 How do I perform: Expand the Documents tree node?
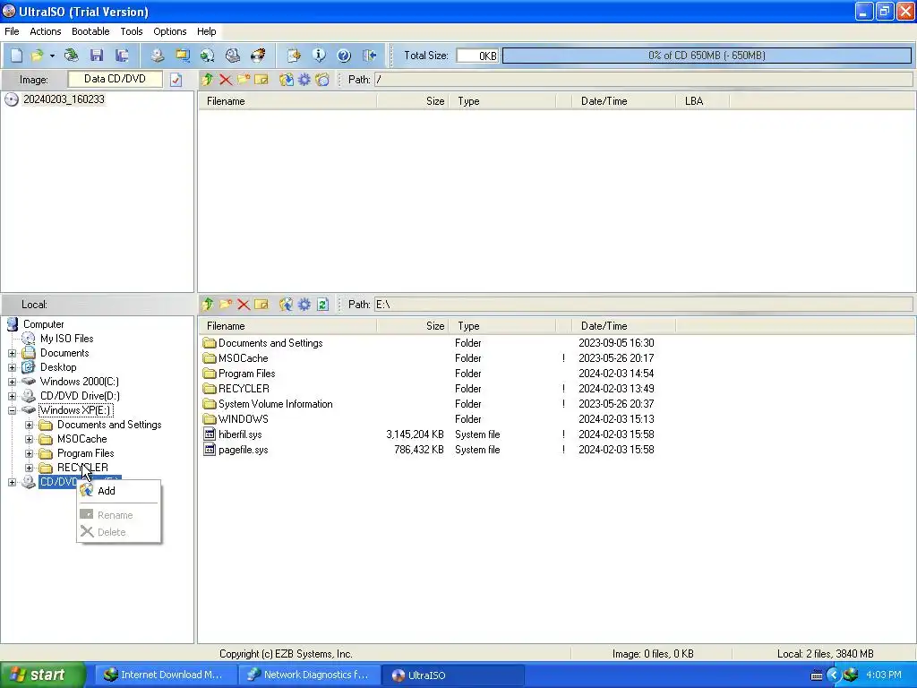[12, 353]
